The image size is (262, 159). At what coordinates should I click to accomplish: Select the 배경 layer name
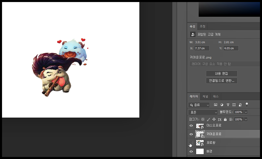coord(209,151)
